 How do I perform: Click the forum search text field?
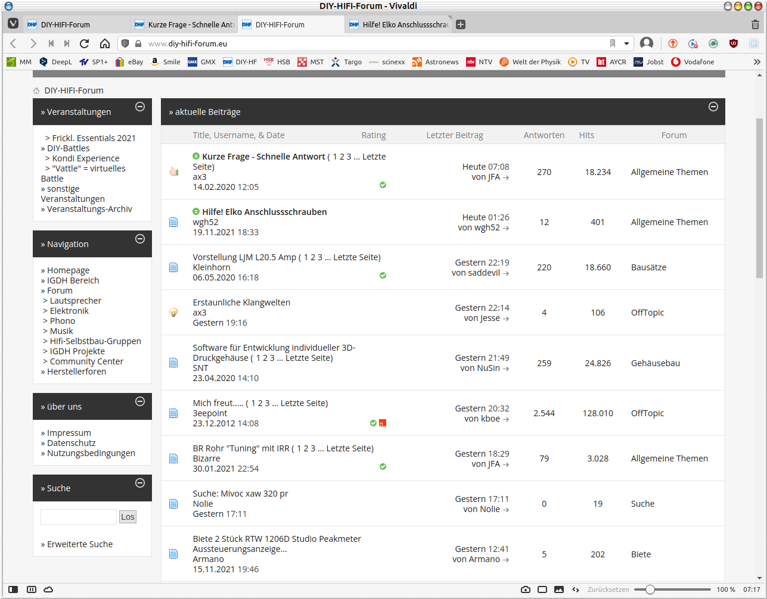pos(79,517)
